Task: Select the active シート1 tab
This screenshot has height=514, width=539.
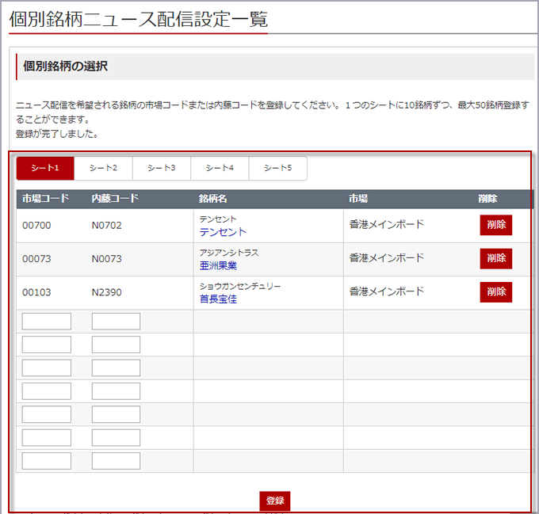Action: tap(45, 168)
